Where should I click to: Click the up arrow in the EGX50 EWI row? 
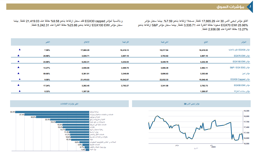(18, 85)
